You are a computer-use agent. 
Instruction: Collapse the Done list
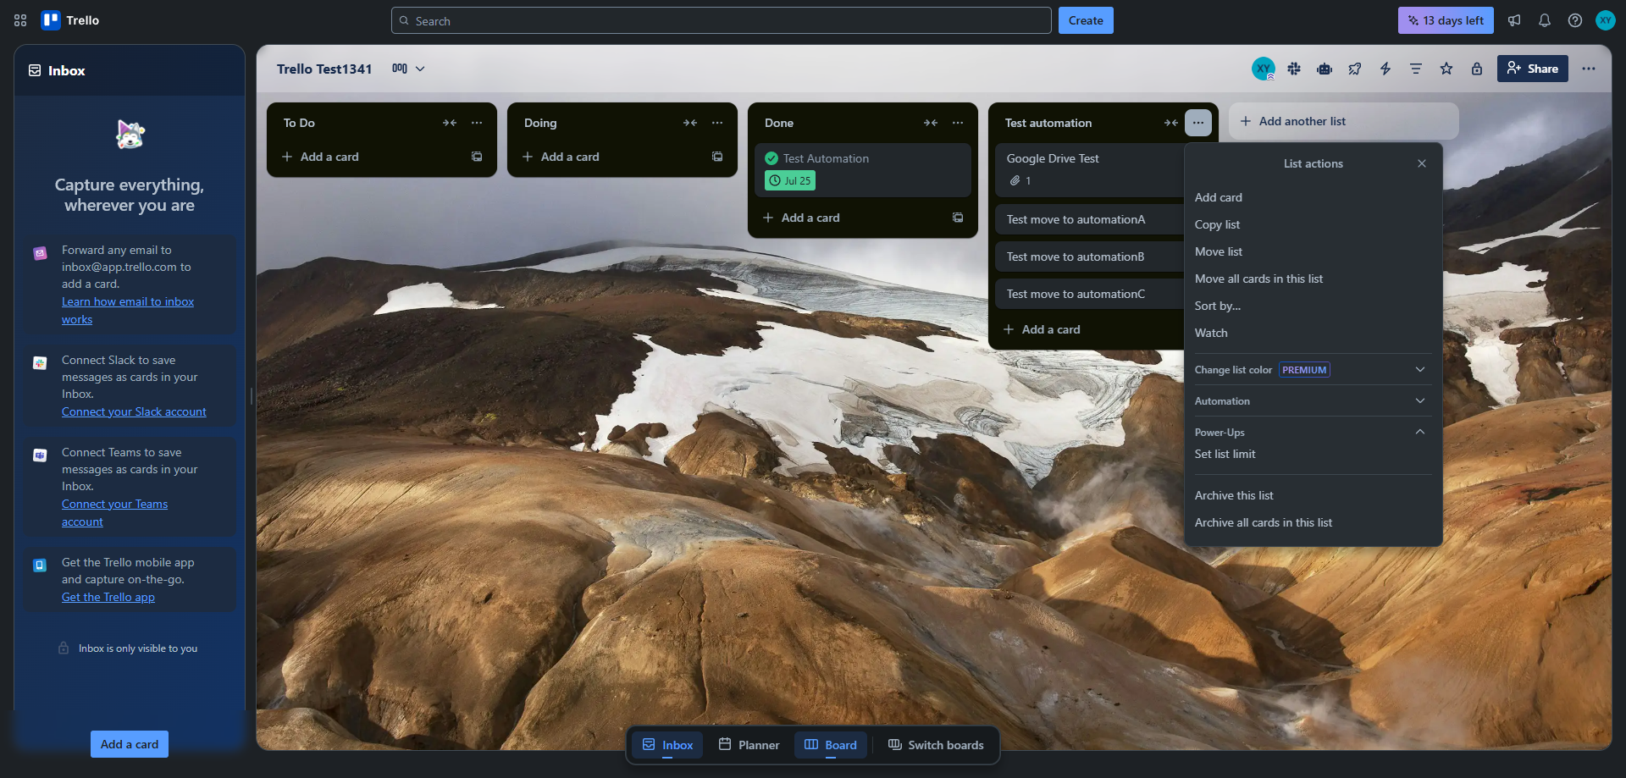coord(931,123)
